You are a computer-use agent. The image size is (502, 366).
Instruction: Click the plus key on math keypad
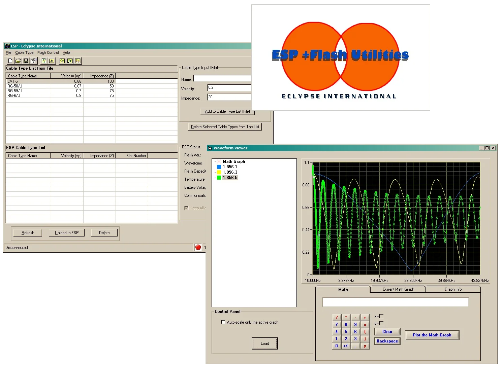pyautogui.click(x=365, y=317)
